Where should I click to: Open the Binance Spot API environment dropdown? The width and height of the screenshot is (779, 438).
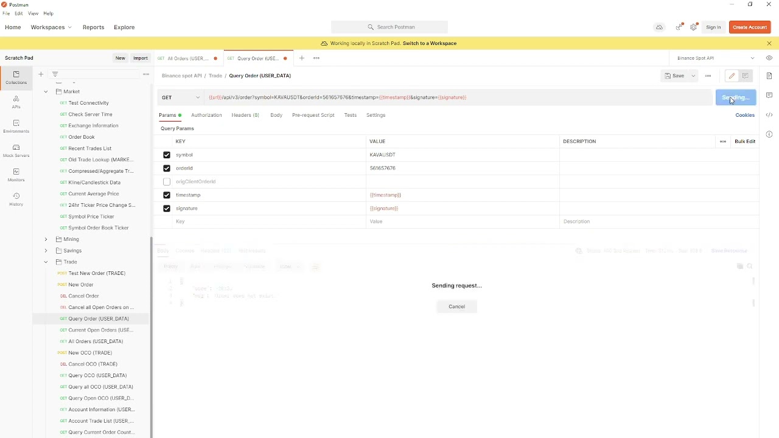(x=716, y=58)
